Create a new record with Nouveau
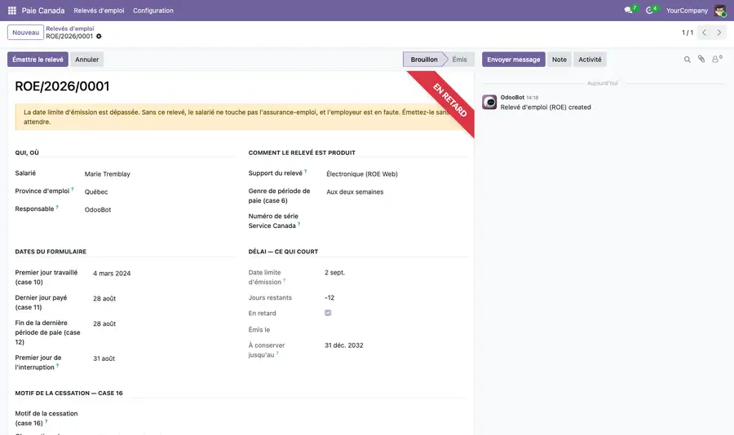The image size is (734, 435). (x=26, y=33)
